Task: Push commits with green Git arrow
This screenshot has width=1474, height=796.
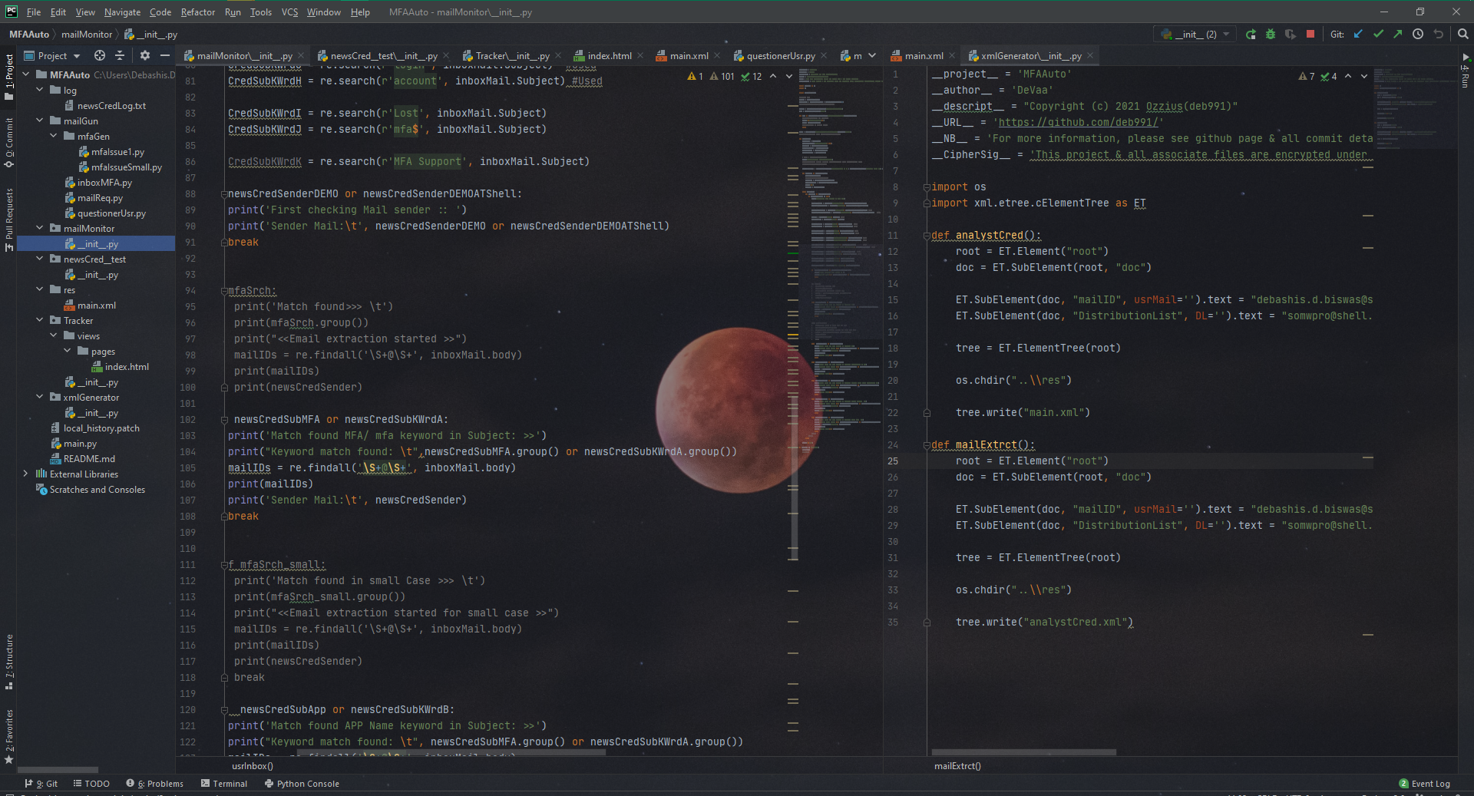Action: click(x=1398, y=35)
